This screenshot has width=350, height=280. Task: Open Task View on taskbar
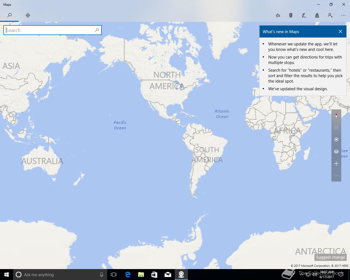pos(114,275)
